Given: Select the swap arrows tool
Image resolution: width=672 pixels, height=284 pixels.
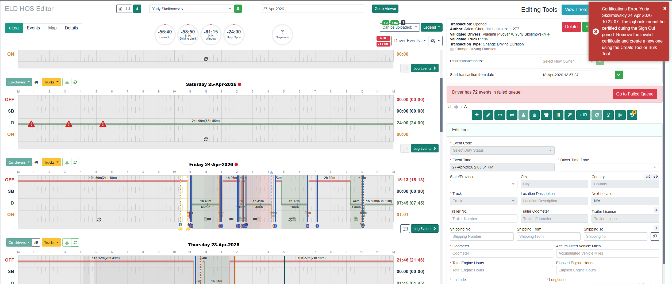Looking at the screenshot, I should click(x=512, y=115).
